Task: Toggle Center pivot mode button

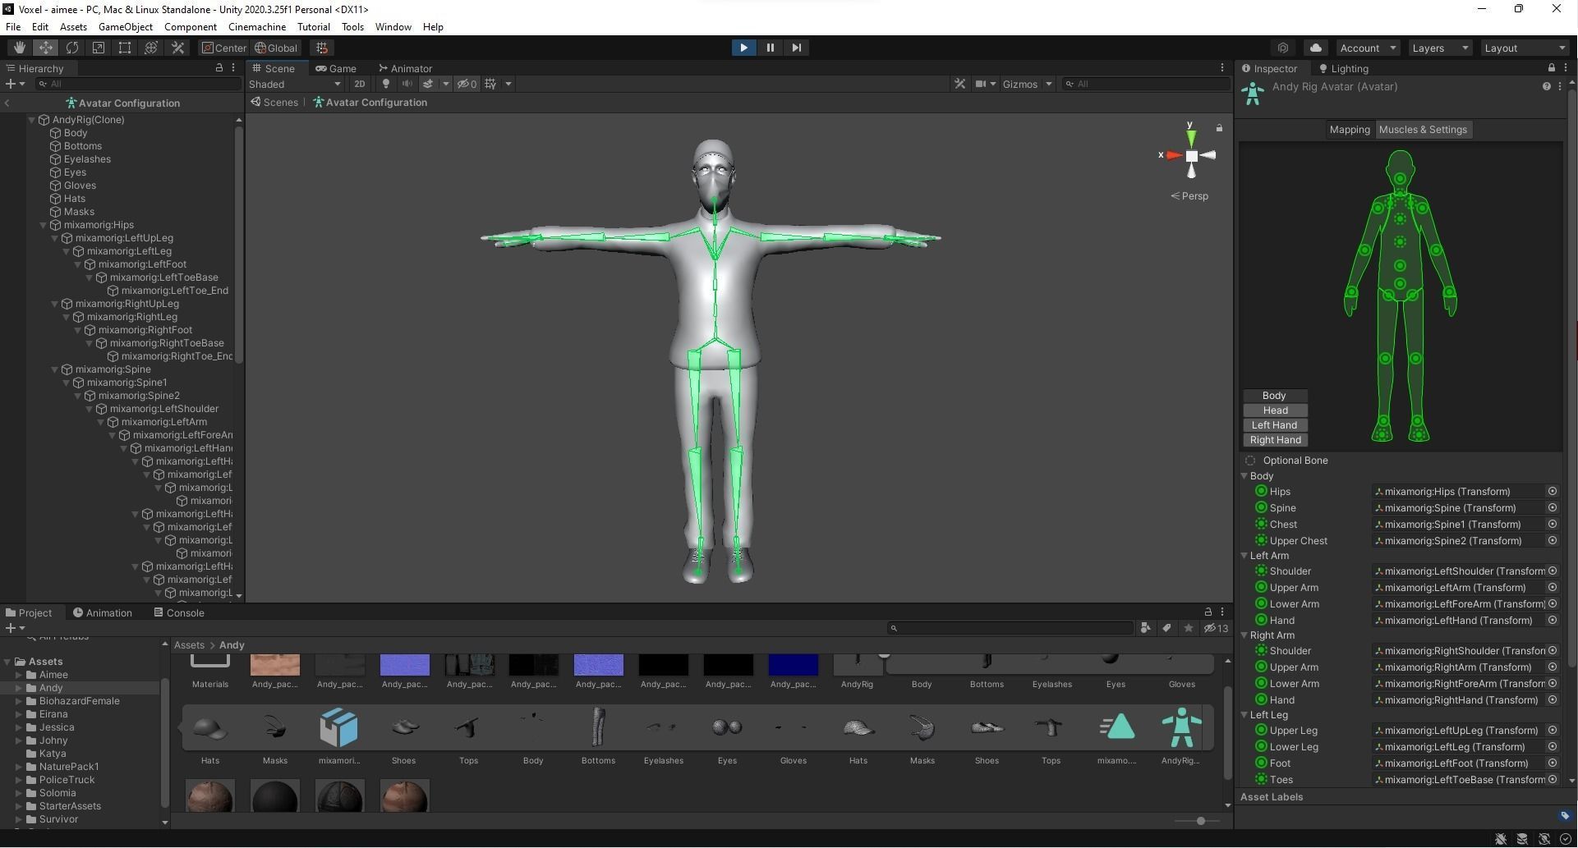Action: click(224, 48)
